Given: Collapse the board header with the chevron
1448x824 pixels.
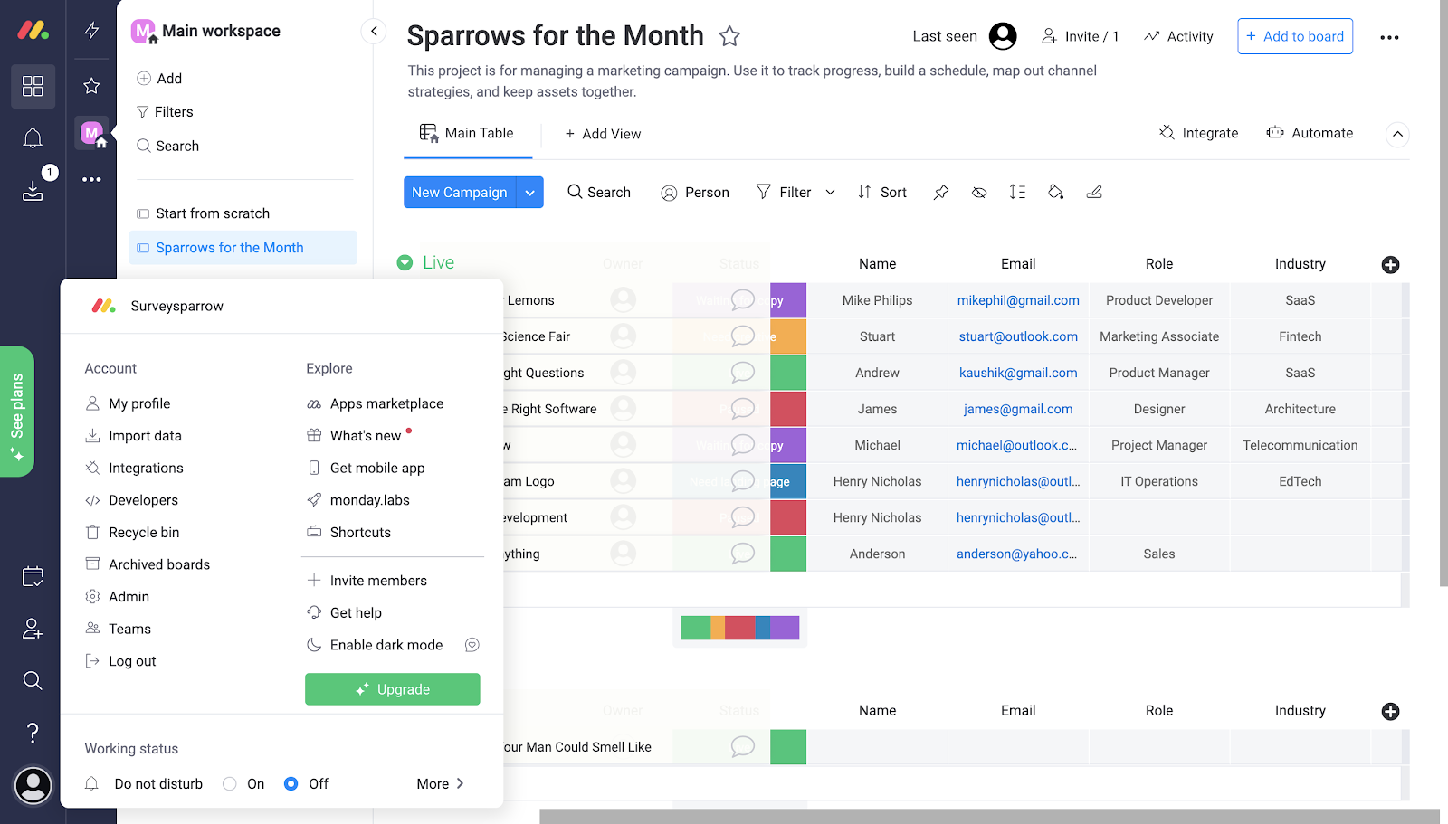Looking at the screenshot, I should point(1397,134).
